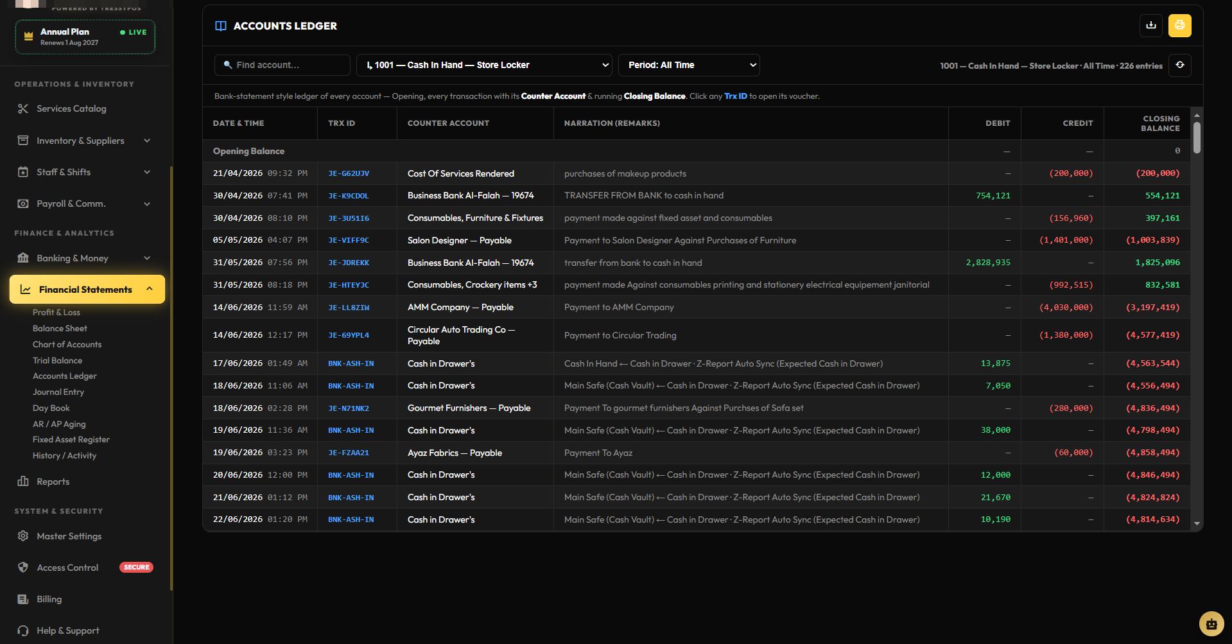Click the Reports bar chart icon
1232x644 pixels.
pos(23,482)
